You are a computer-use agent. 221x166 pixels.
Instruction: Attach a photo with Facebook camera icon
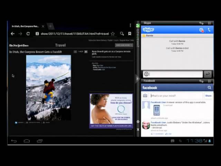coord(145,95)
